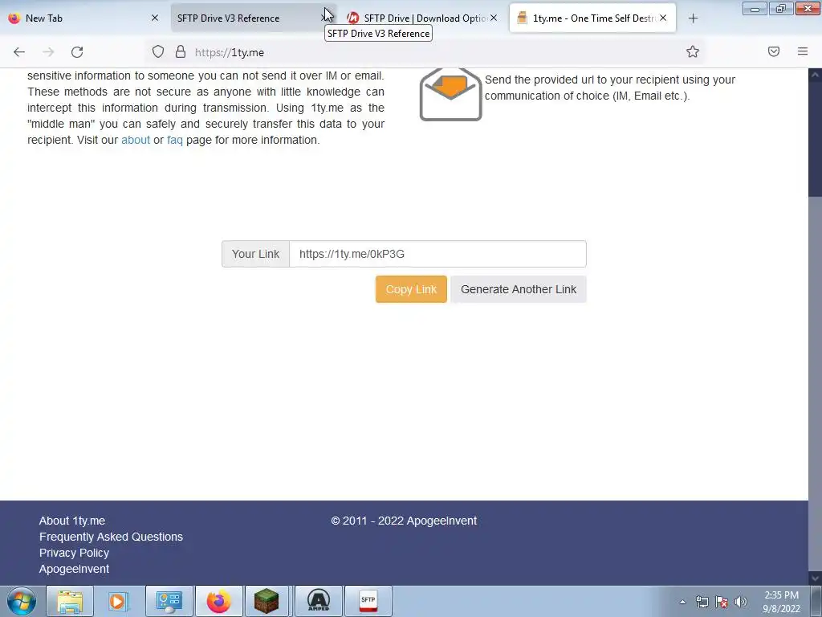
Task: Click Generate Another Link button
Action: [x=519, y=289]
